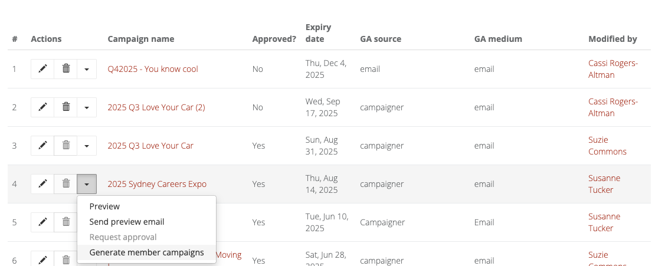Open actions dropdown for Q42025 campaign
Screen dimensions: 665x266
(x=87, y=69)
